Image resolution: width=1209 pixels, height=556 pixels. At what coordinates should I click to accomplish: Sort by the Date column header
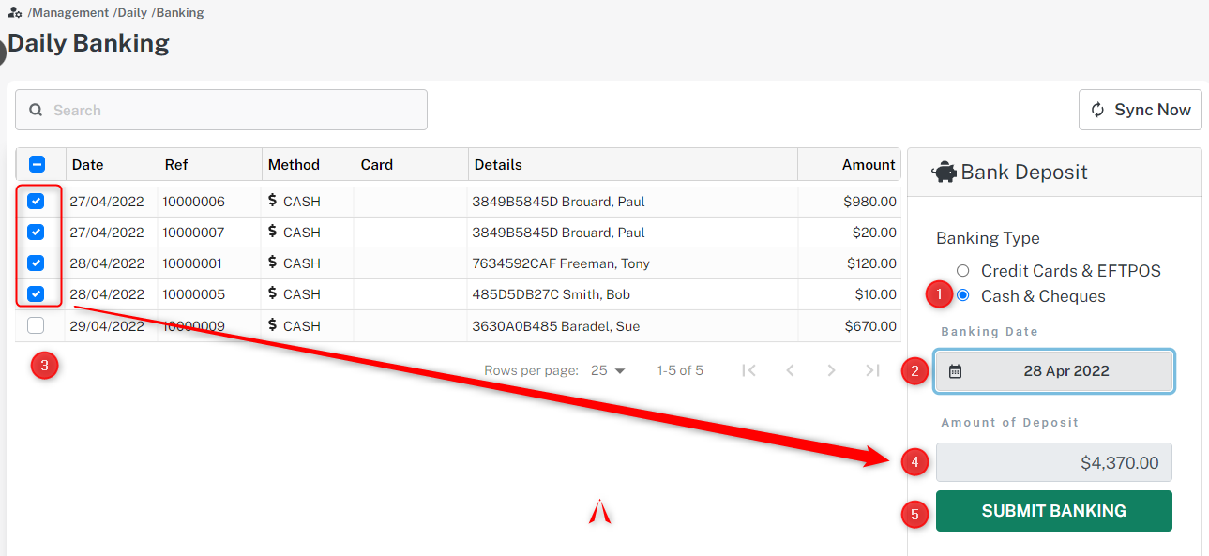(x=87, y=164)
